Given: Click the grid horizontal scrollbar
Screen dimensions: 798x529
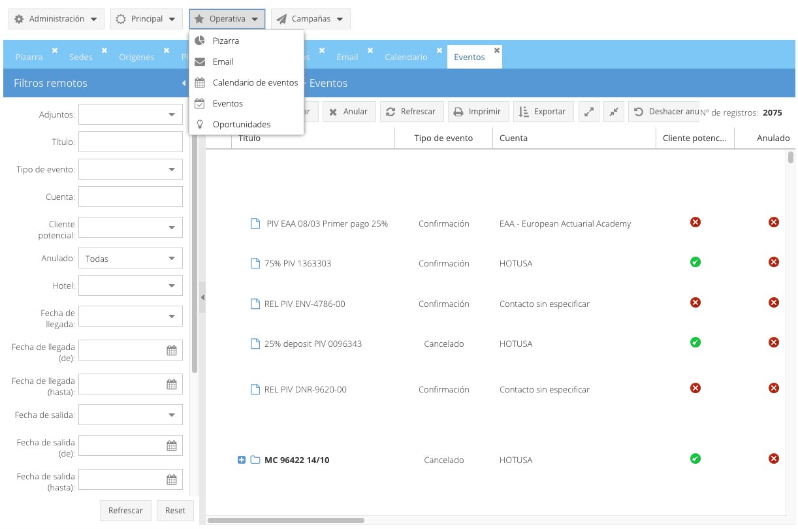Looking at the screenshot, I should [x=286, y=521].
